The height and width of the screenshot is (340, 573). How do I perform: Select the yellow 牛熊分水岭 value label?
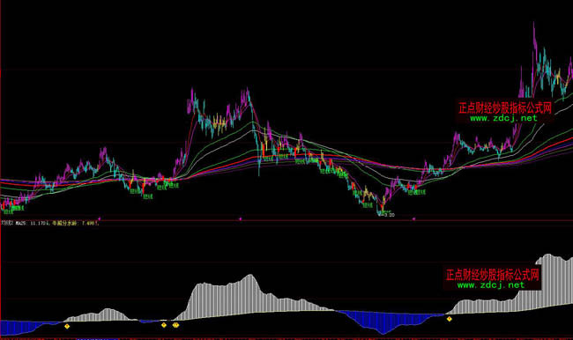pyautogui.click(x=75, y=223)
